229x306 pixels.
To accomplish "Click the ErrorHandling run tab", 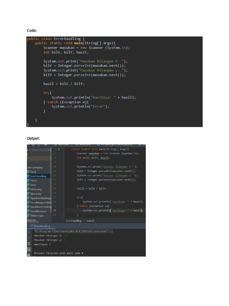I will coord(42,226).
